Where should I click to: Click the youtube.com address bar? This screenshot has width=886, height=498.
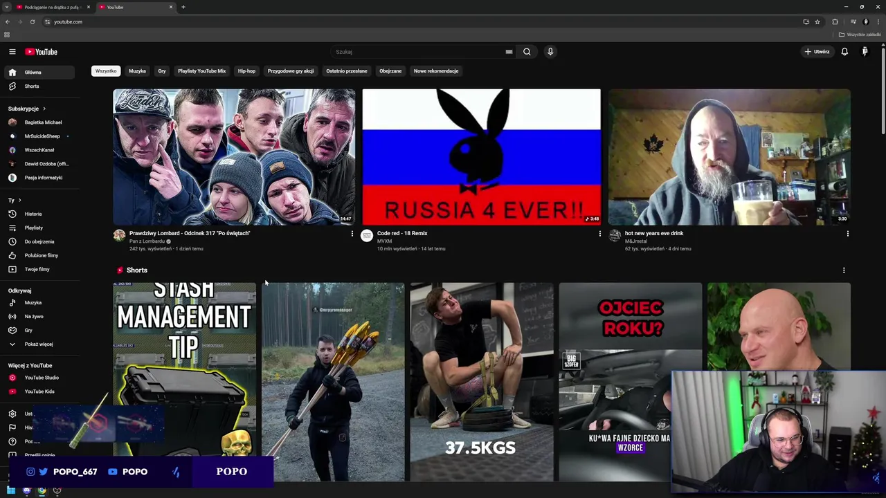click(x=422, y=21)
